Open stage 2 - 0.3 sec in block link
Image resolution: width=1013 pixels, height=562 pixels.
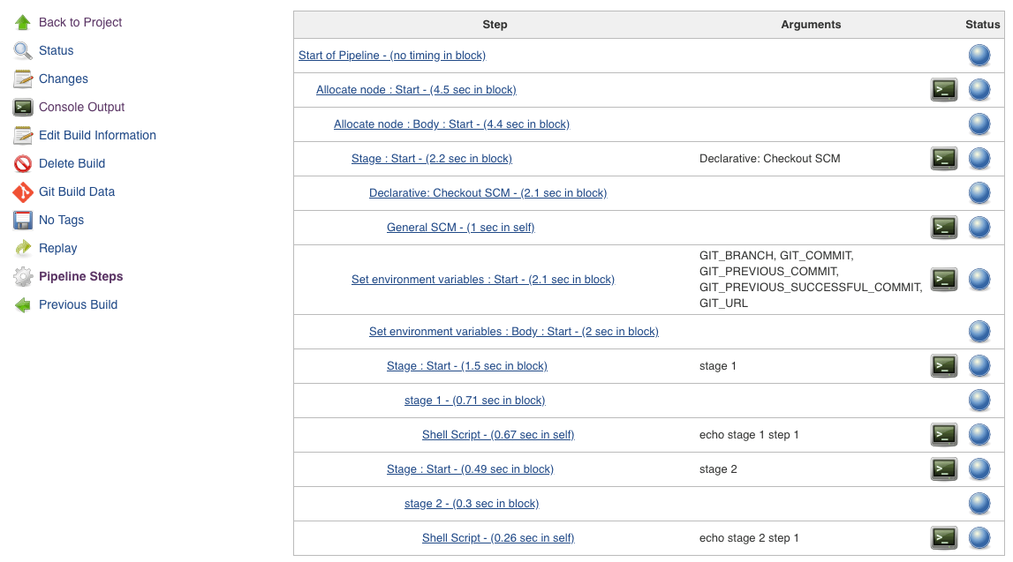(472, 503)
